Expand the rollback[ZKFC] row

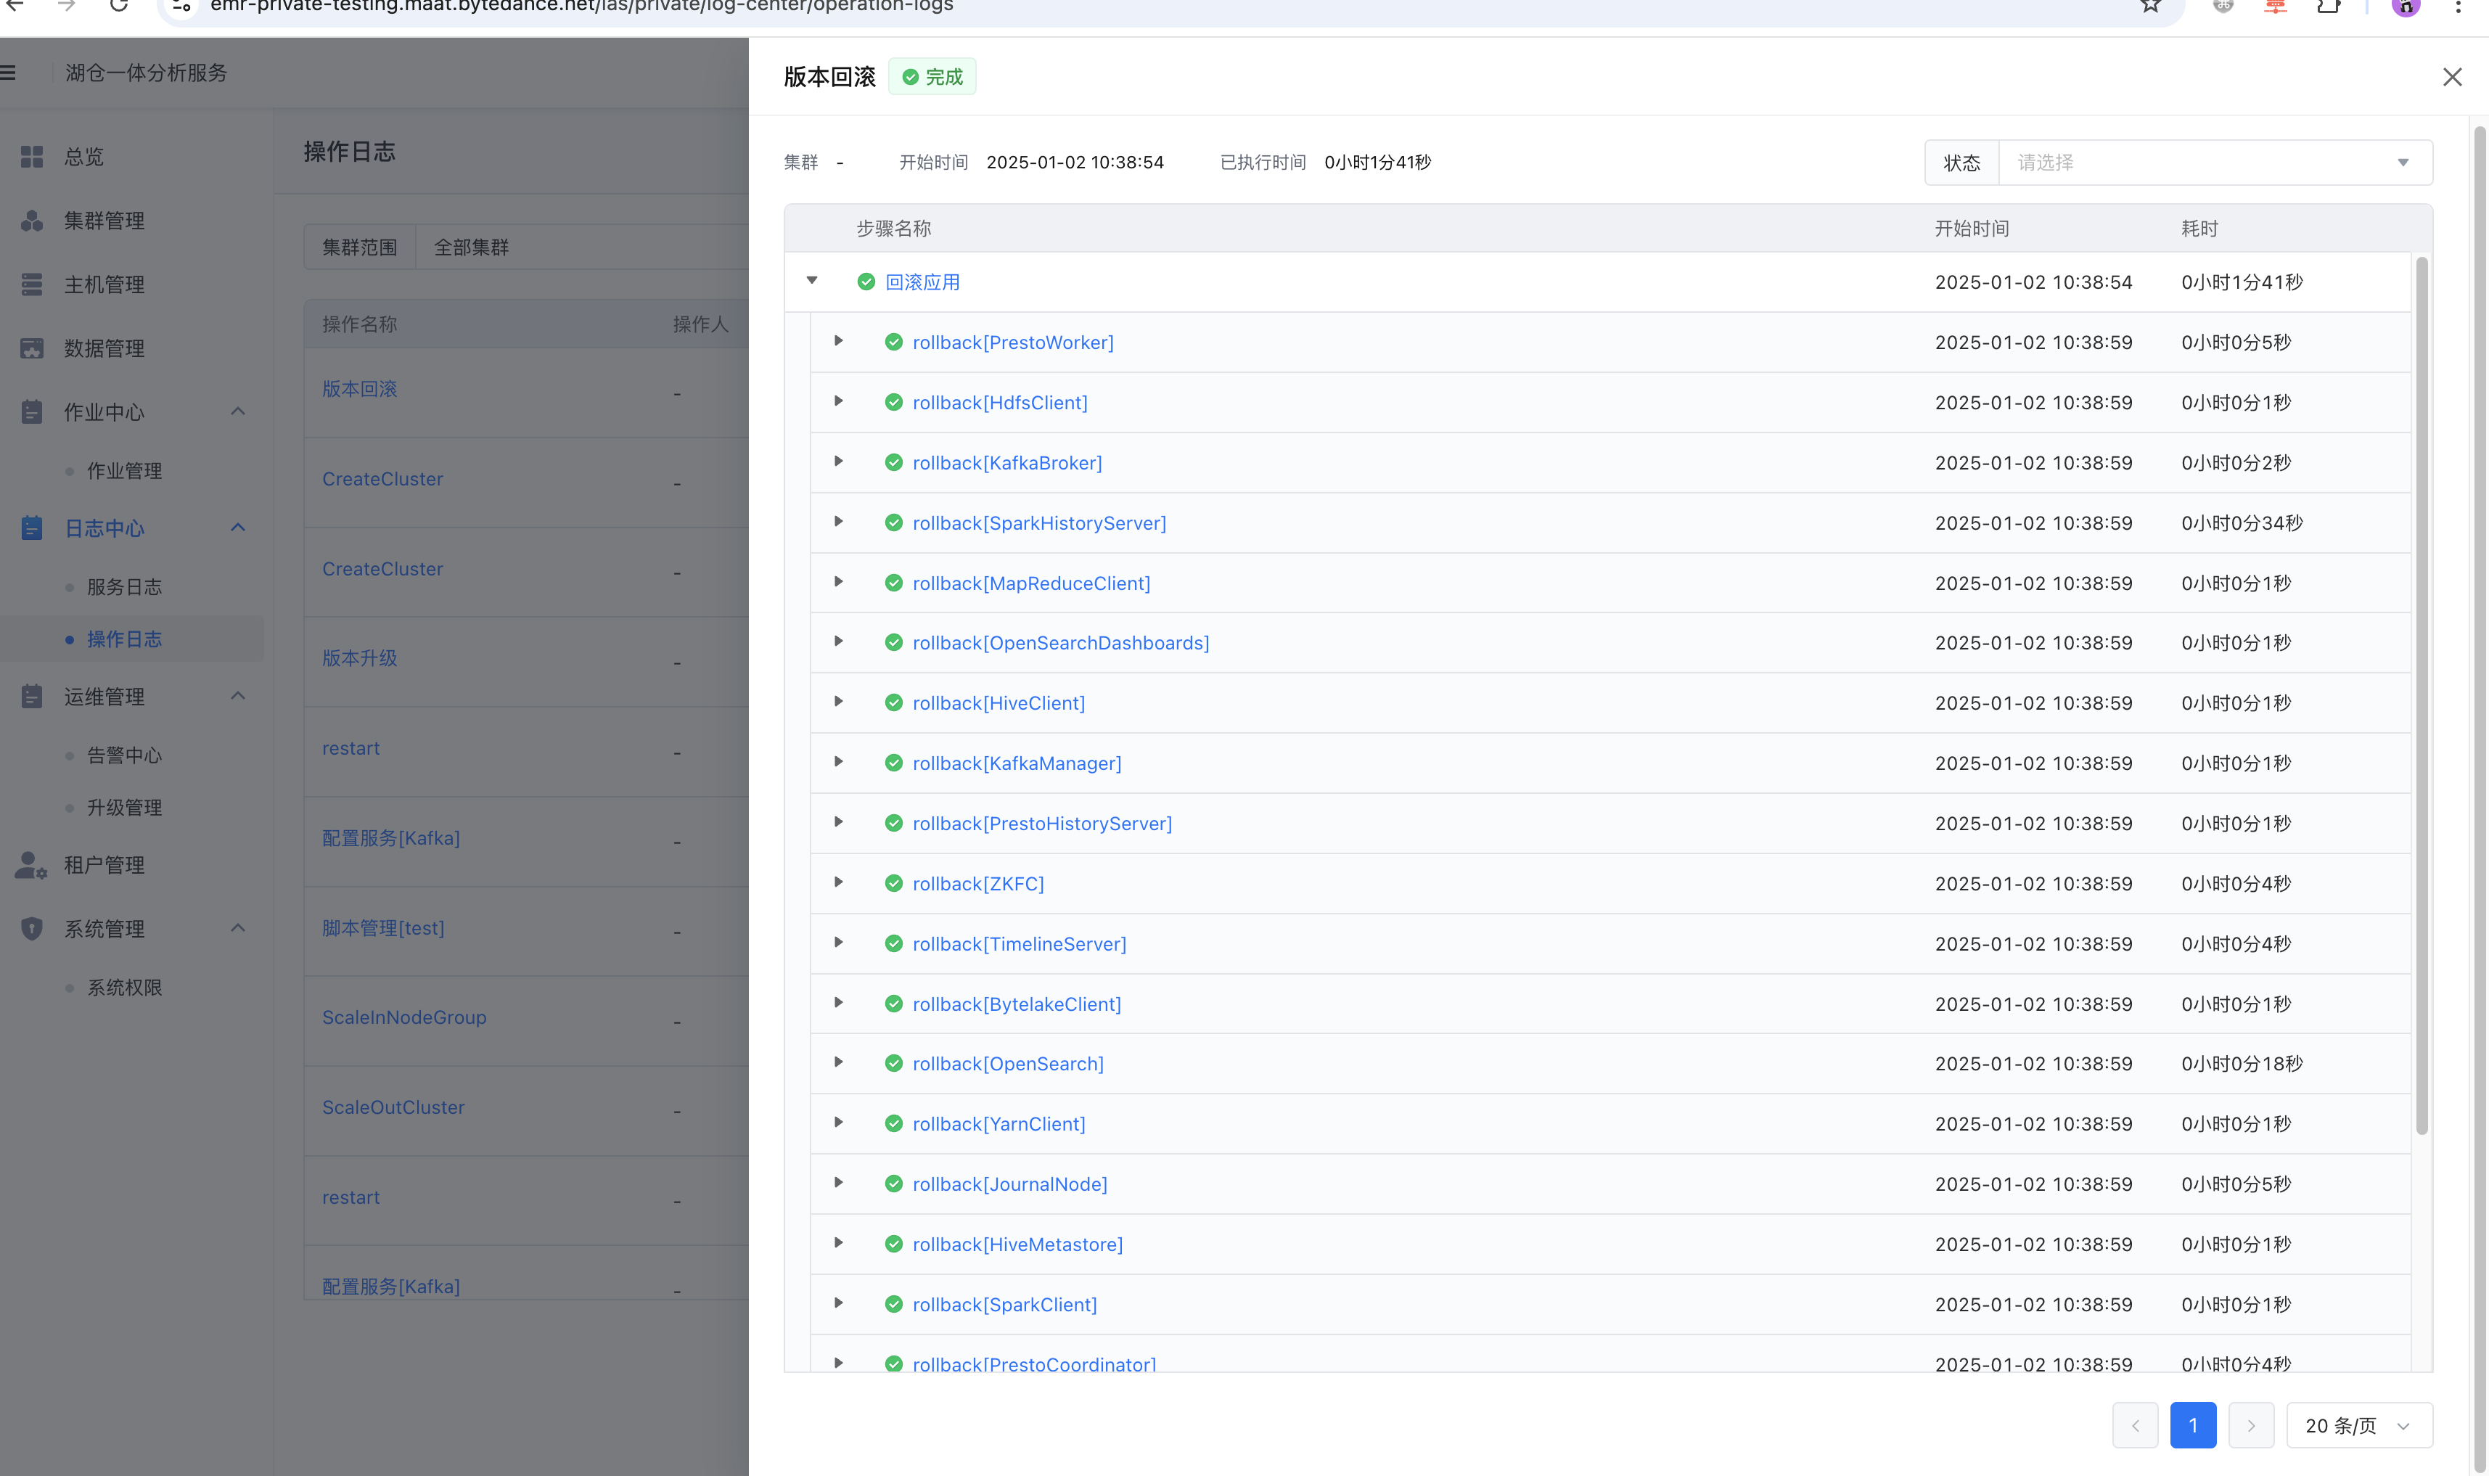[838, 882]
